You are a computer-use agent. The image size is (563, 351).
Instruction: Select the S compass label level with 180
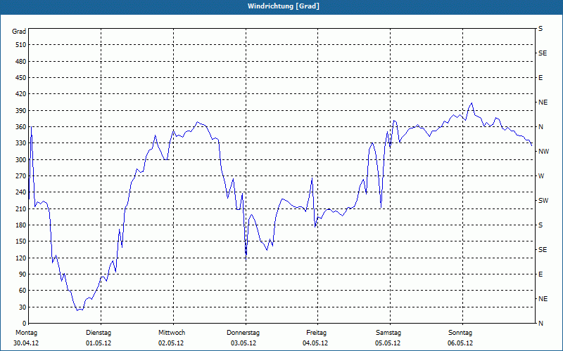click(x=540, y=225)
